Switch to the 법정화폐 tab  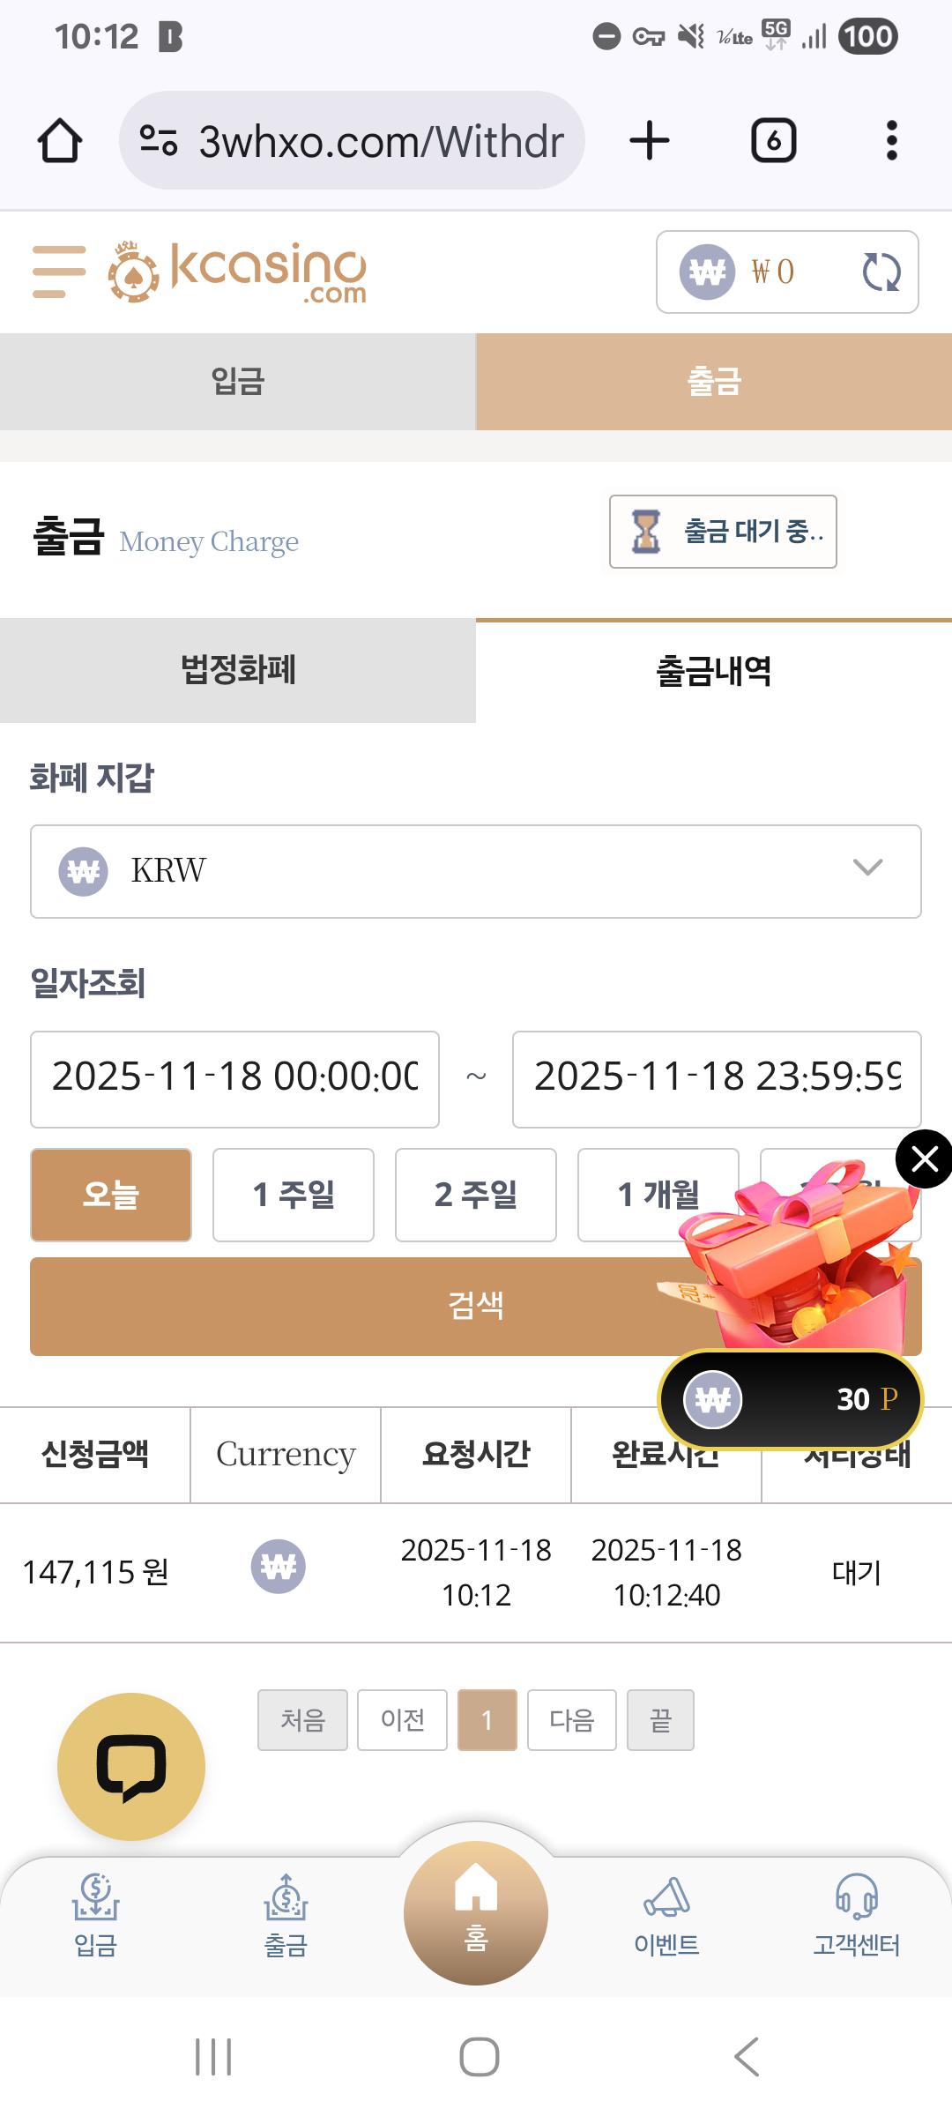click(238, 670)
